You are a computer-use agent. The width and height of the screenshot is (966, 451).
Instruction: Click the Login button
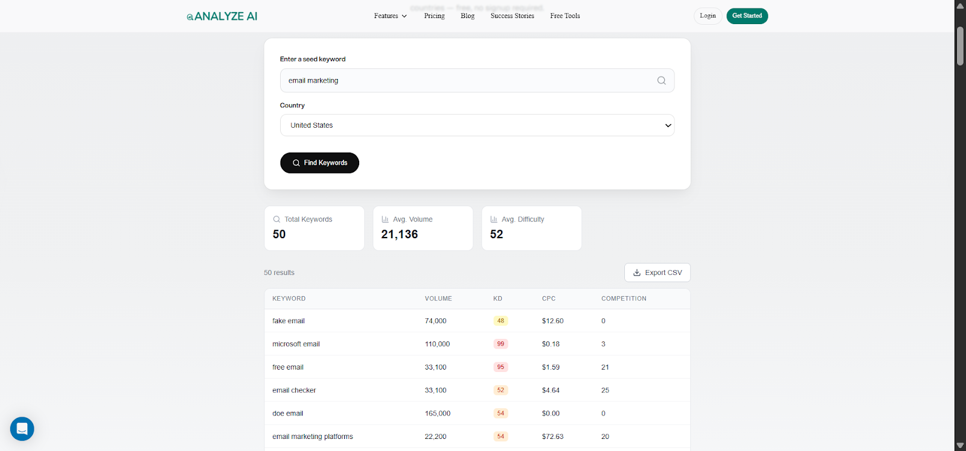(708, 16)
